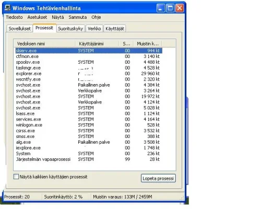Click Suoritinkäyttö: 2 % status entry

(63, 197)
